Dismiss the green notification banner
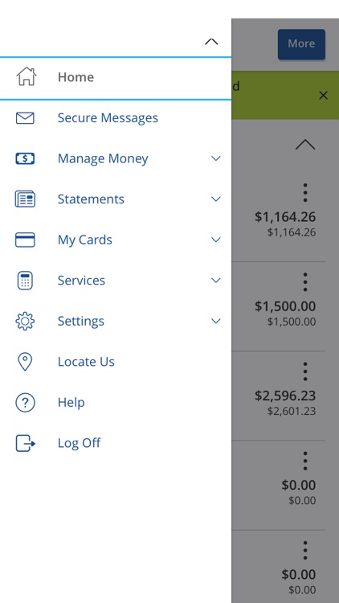The width and height of the screenshot is (339, 603). [x=323, y=96]
